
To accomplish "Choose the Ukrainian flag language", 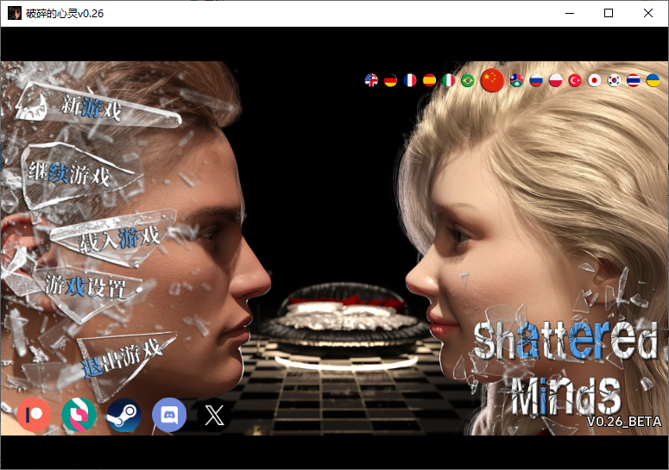I will coord(653,80).
